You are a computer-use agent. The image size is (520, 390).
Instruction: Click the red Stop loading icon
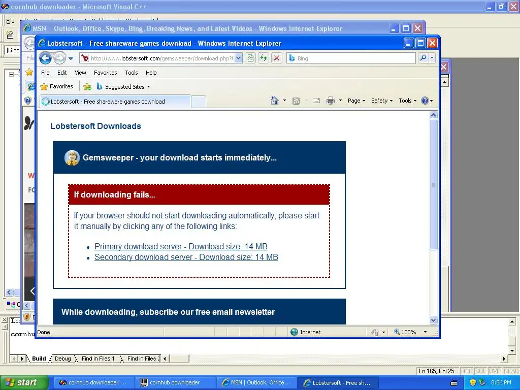point(277,58)
